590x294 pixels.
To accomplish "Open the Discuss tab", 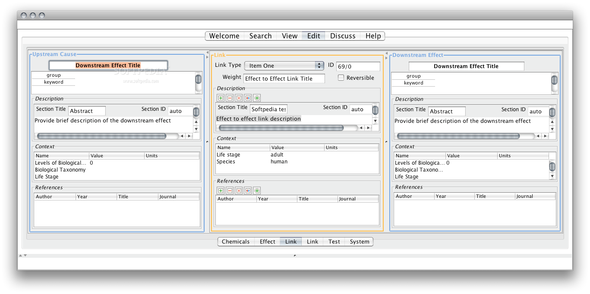I will 343,36.
